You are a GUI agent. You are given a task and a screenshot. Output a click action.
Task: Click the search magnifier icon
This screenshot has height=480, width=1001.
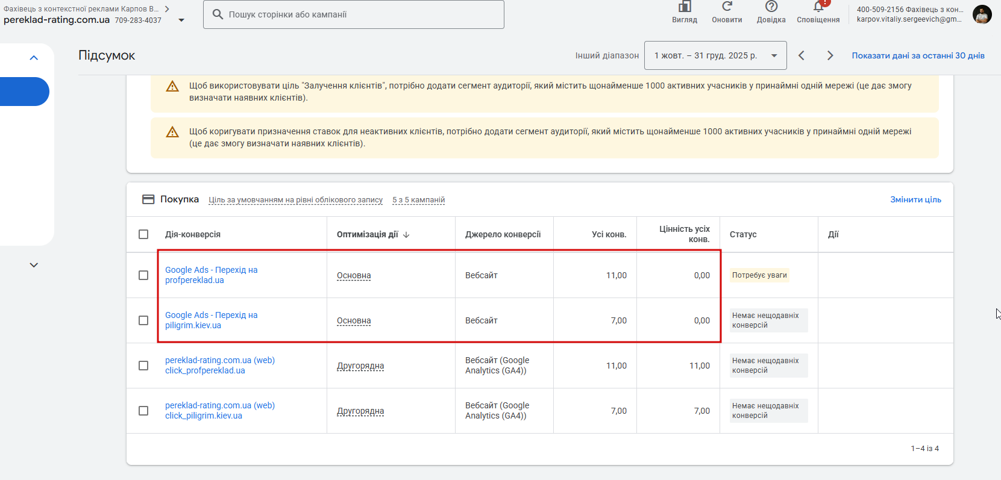(218, 14)
